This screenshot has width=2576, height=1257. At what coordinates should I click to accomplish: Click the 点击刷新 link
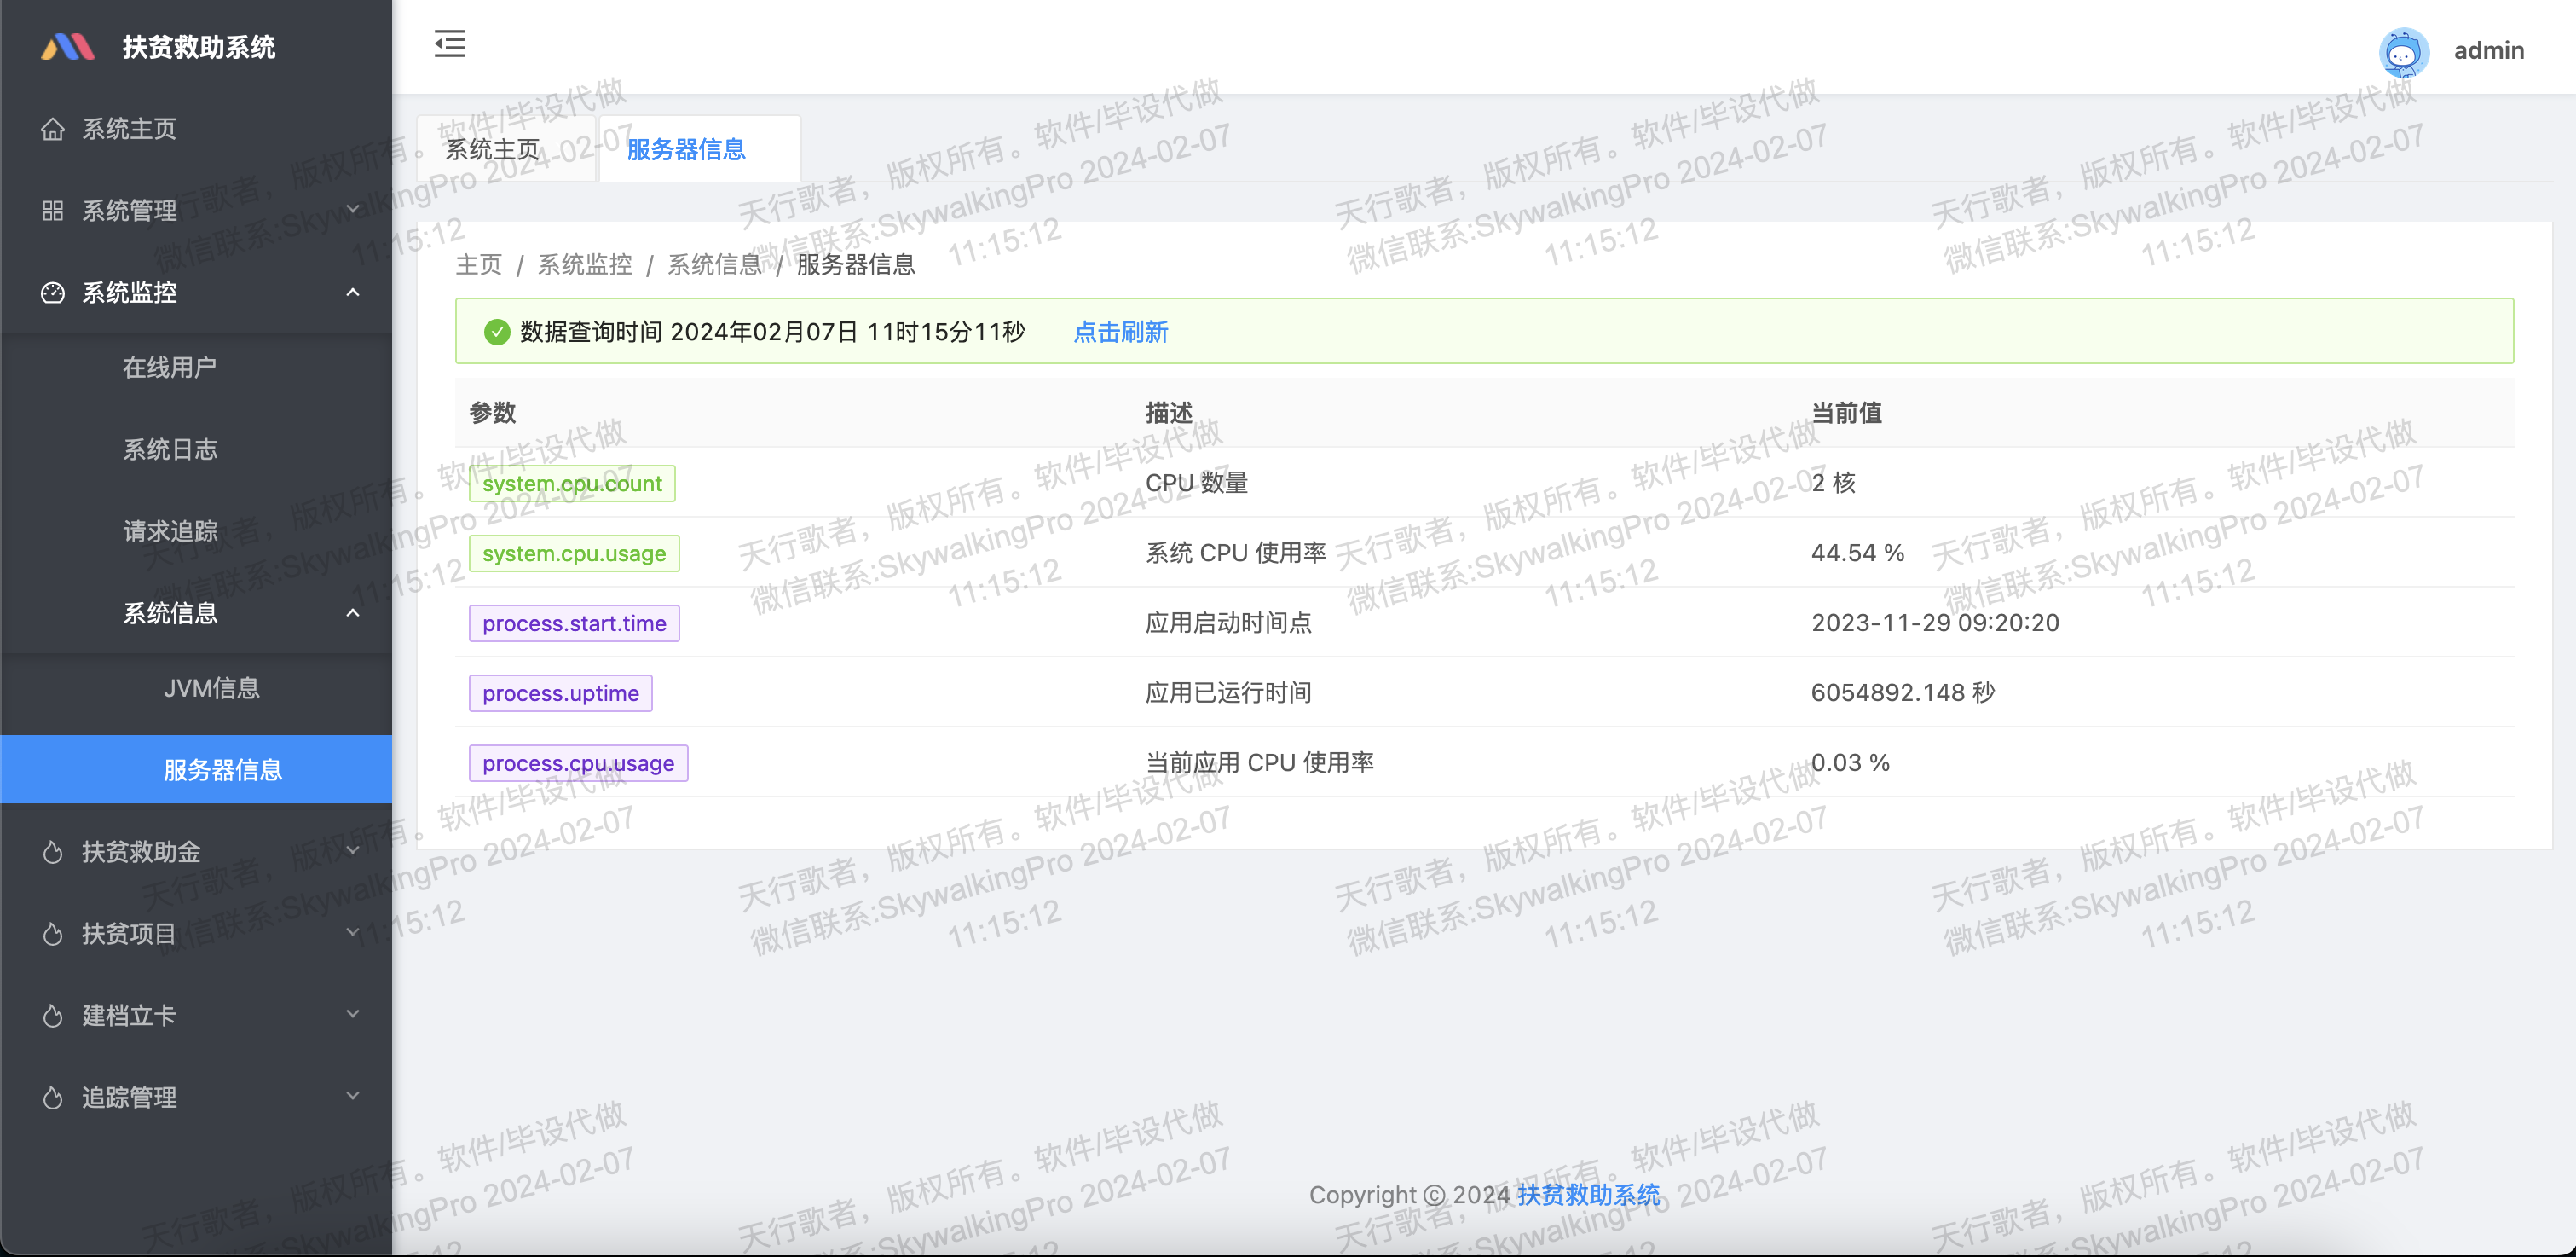[x=1121, y=333]
